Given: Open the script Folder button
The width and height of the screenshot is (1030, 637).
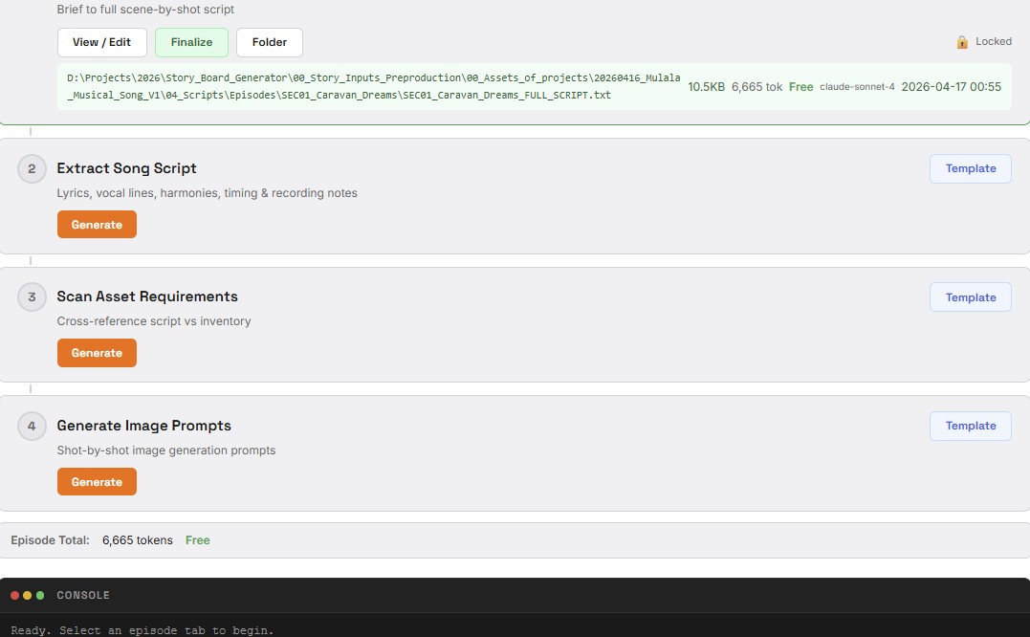Looking at the screenshot, I should [x=270, y=42].
